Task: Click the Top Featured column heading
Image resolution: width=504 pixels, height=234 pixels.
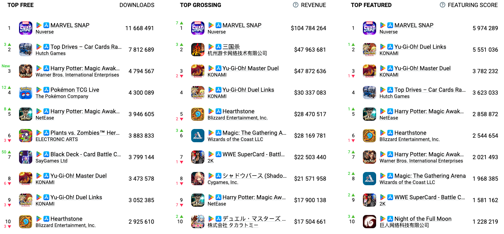Action: 371,5
